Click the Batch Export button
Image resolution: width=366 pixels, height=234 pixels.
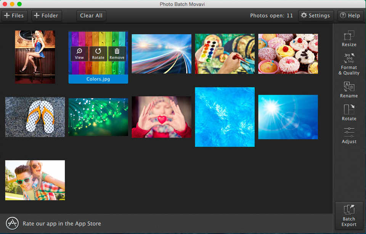point(349,215)
